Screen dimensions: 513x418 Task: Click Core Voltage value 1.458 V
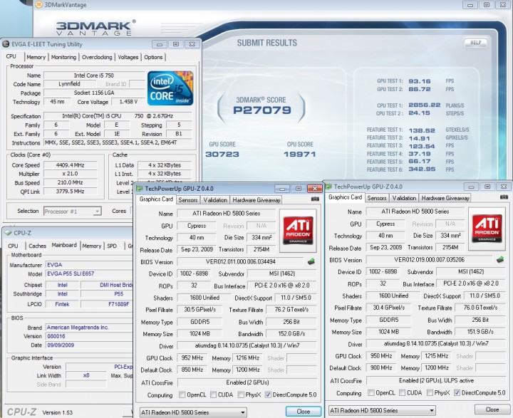128,102
